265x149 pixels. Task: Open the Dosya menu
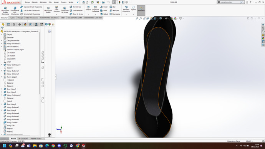pyautogui.click(x=27, y=2)
